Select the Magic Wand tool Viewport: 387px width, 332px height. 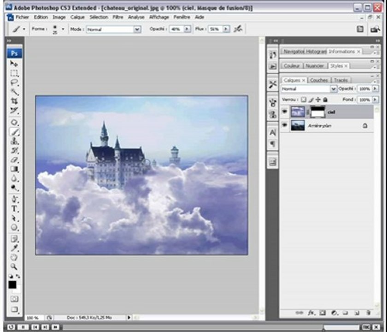click(x=14, y=92)
